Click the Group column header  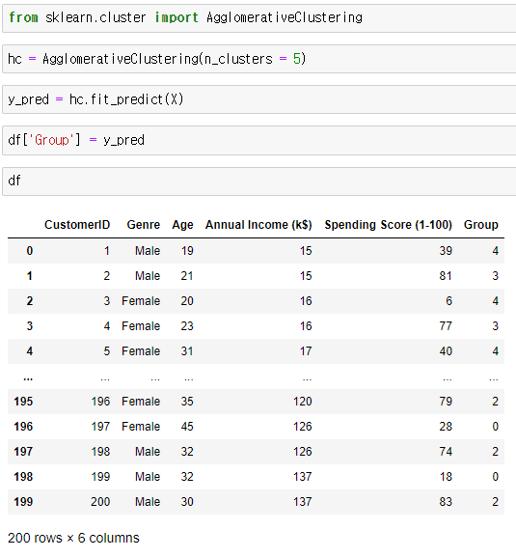pos(480,225)
